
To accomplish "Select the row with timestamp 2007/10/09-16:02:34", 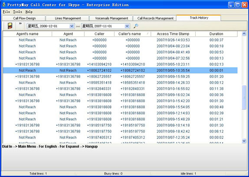I will 120,95.
